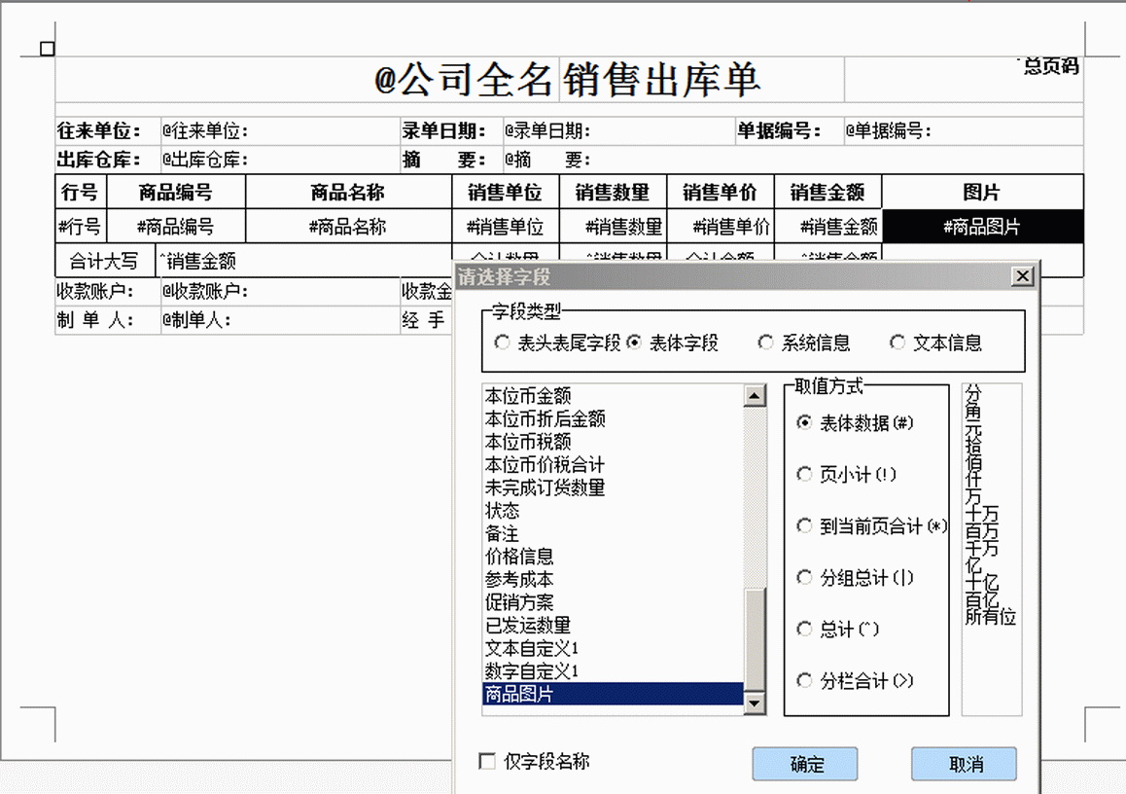Pick 页小计(!) as value method
This screenshot has width=1126, height=794.
[804, 475]
